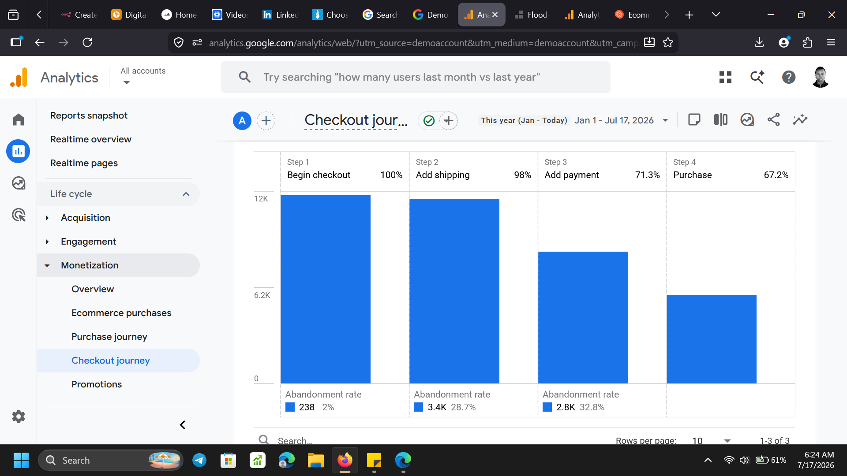Open the All accounts dropdown

click(143, 76)
